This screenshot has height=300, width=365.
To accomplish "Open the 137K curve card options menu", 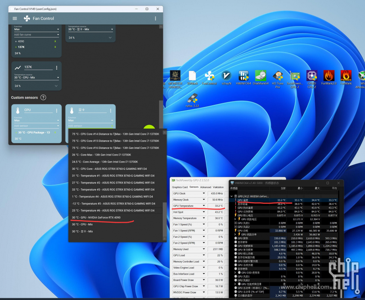I will coord(57,68).
